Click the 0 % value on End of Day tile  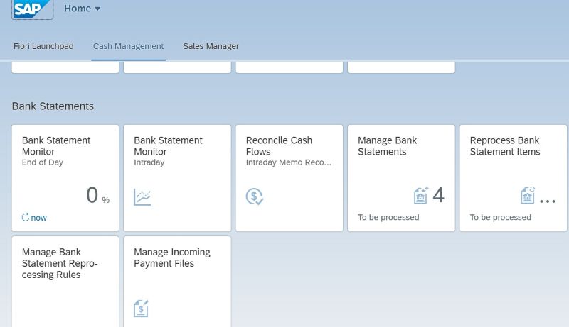[x=97, y=195]
